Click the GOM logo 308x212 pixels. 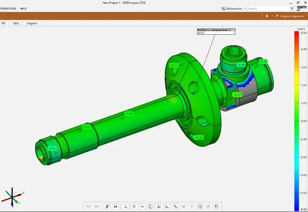coord(302,7)
